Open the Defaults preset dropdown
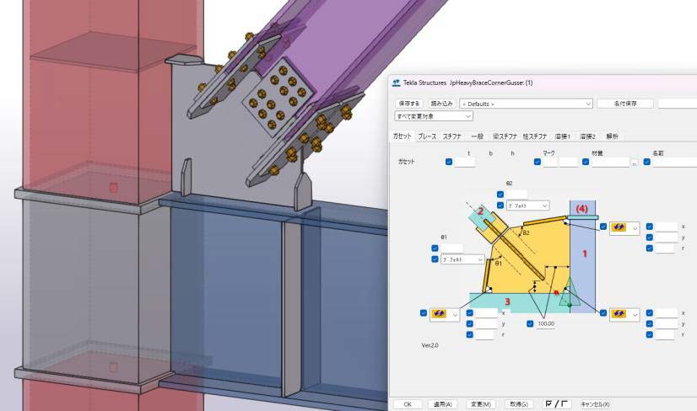The image size is (697, 411). (x=525, y=104)
